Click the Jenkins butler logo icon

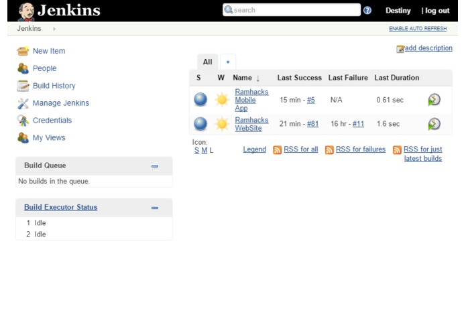coord(26,12)
